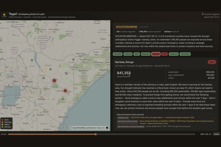The height and width of the screenshot is (147, 221).
Task: Click the green Samburu marker on map
Action: [x=43, y=78]
